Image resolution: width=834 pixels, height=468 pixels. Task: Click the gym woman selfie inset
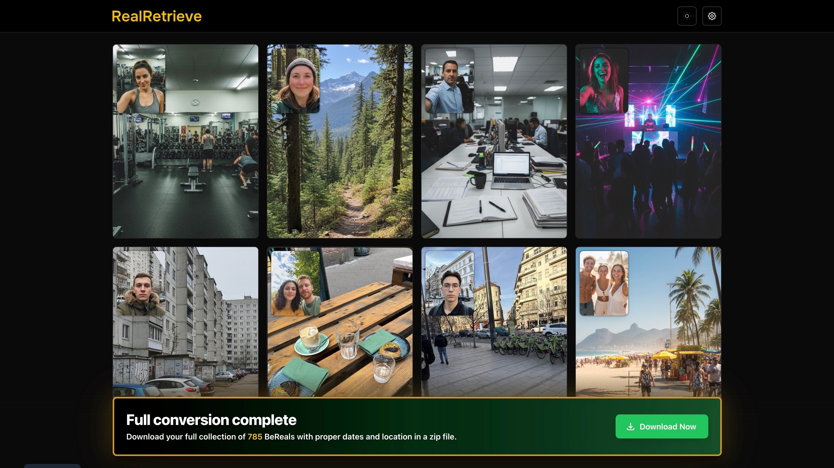(141, 81)
